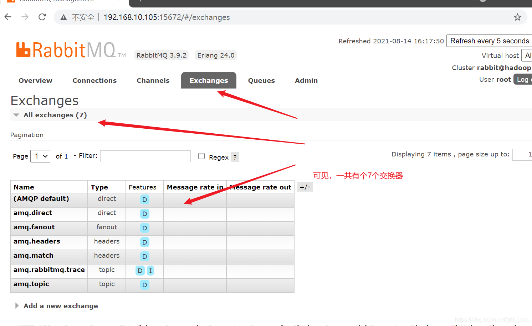Go to the Overview tab

click(x=35, y=81)
